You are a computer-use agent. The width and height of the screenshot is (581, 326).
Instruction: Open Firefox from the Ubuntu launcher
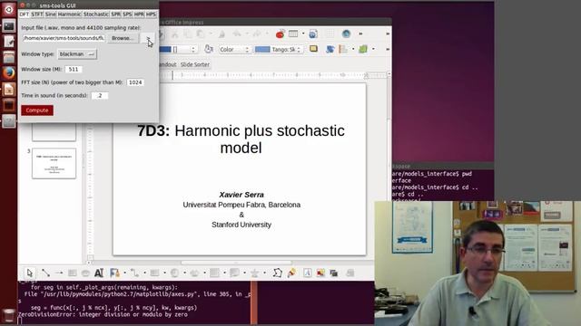pos(9,72)
